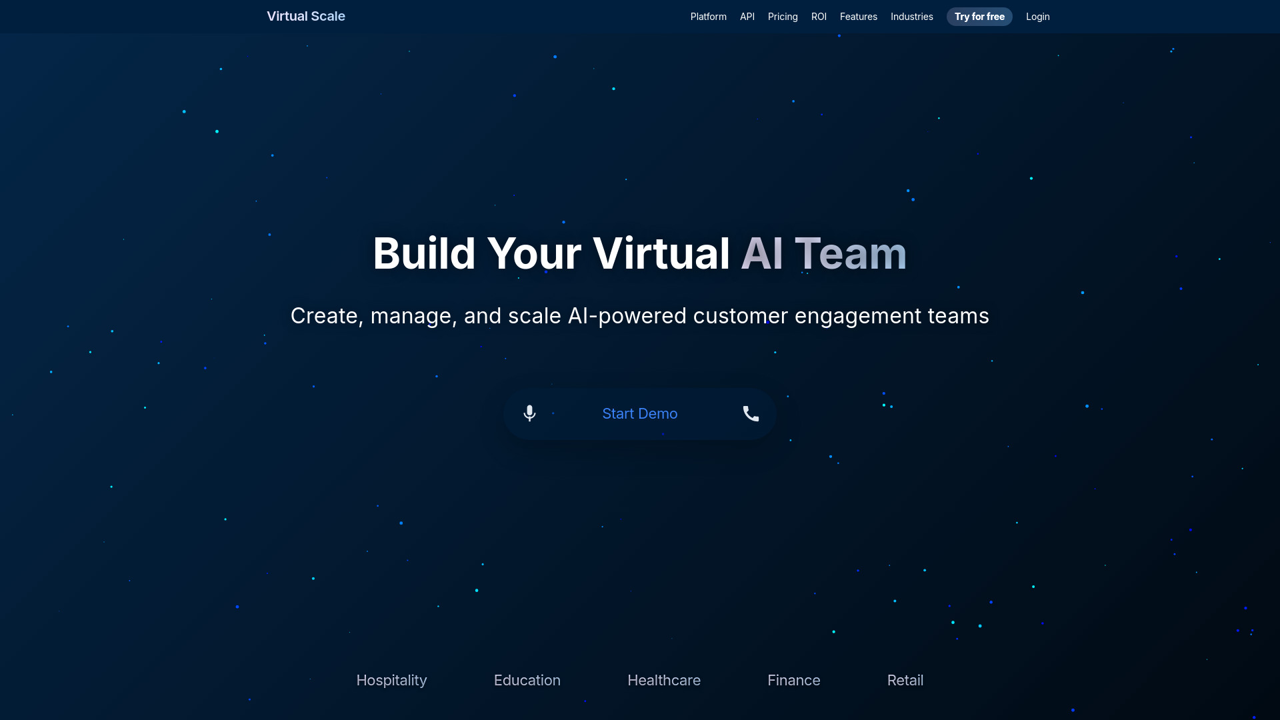Click the Try for free button

pyautogui.click(x=979, y=16)
